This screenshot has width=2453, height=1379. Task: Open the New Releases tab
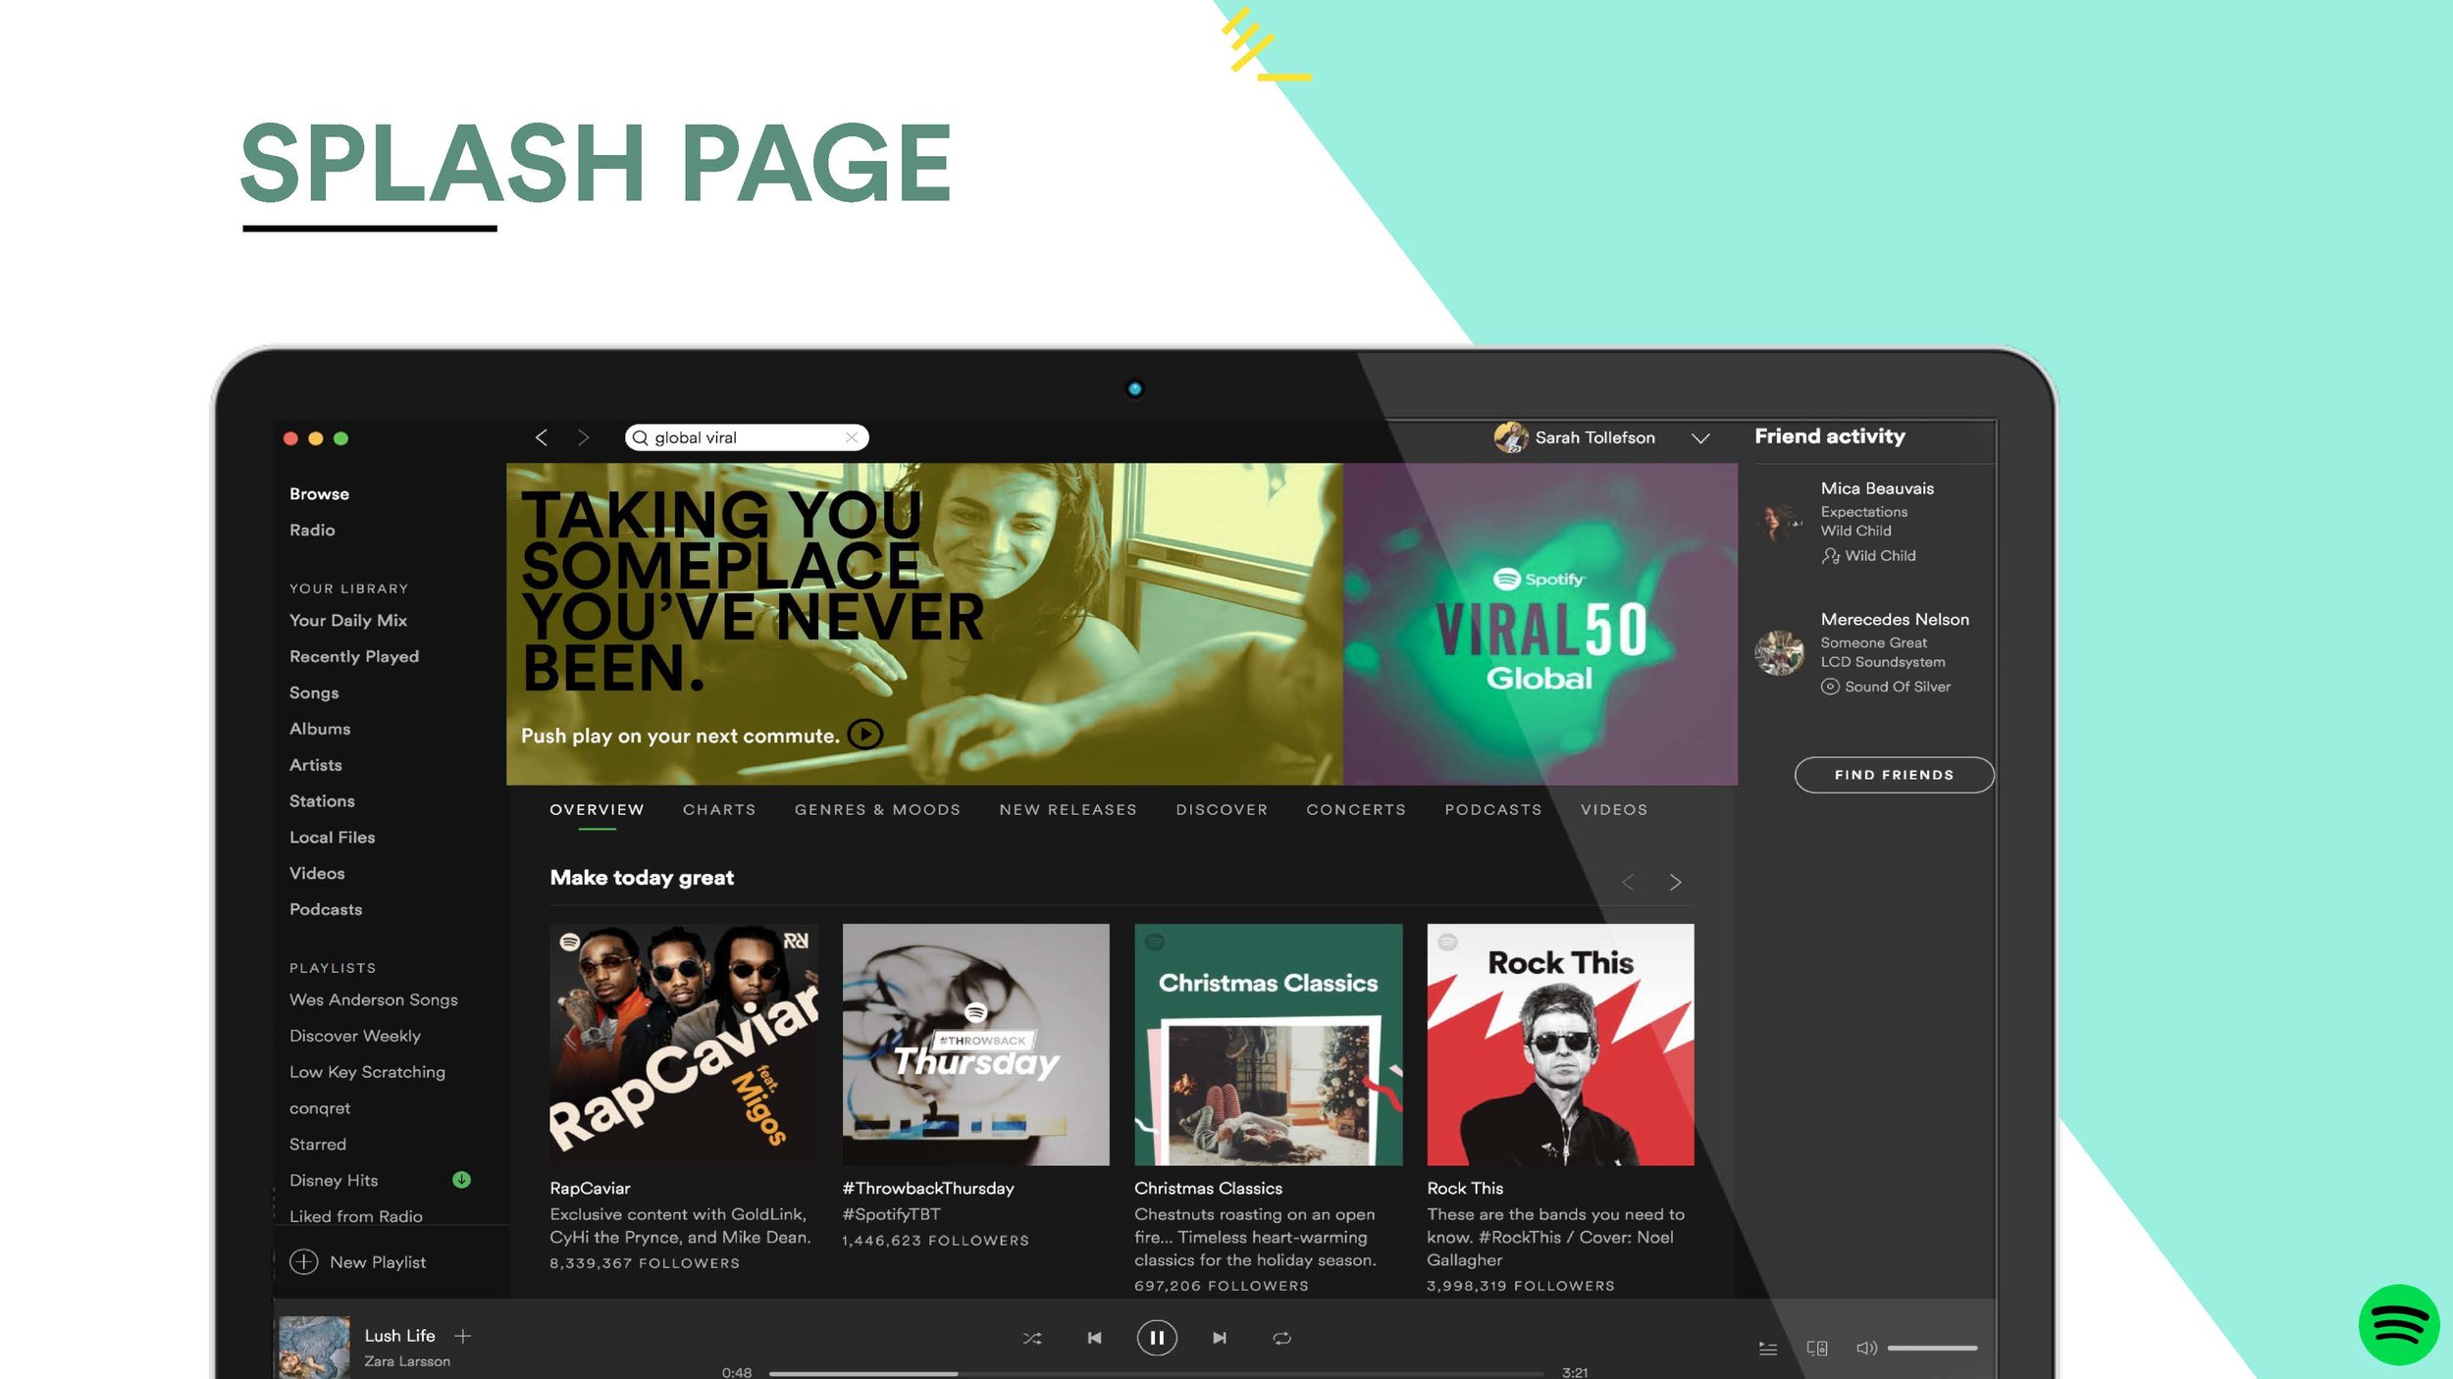pos(1068,810)
